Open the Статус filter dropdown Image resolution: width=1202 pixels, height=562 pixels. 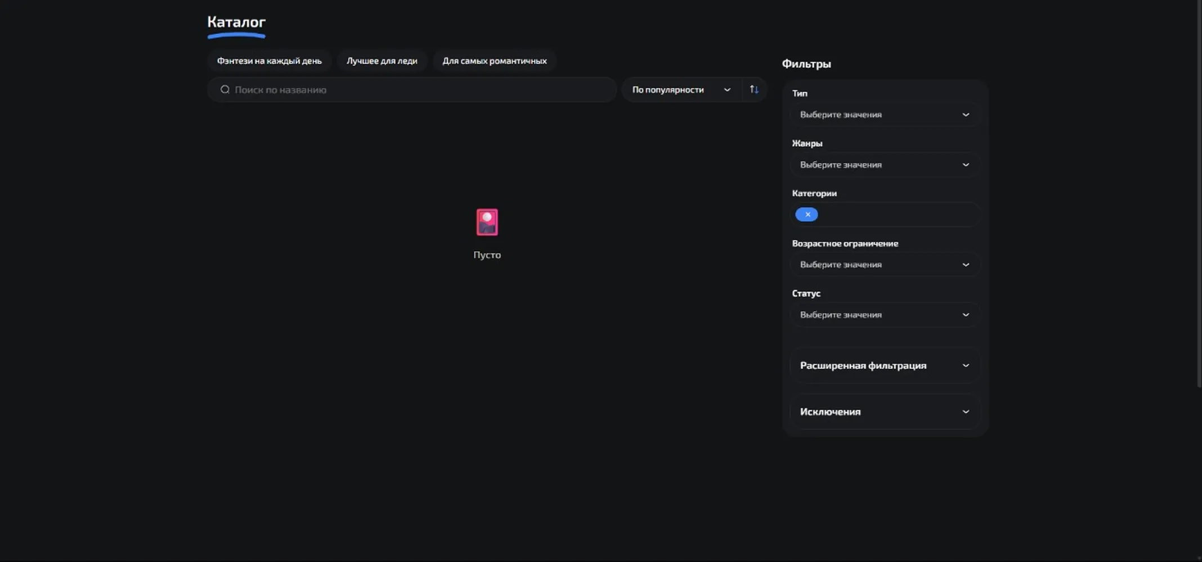(885, 315)
